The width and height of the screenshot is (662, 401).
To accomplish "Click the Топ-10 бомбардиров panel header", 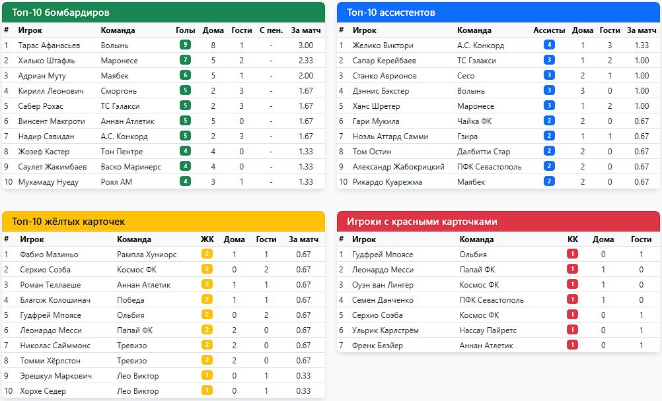I will pos(164,13).
